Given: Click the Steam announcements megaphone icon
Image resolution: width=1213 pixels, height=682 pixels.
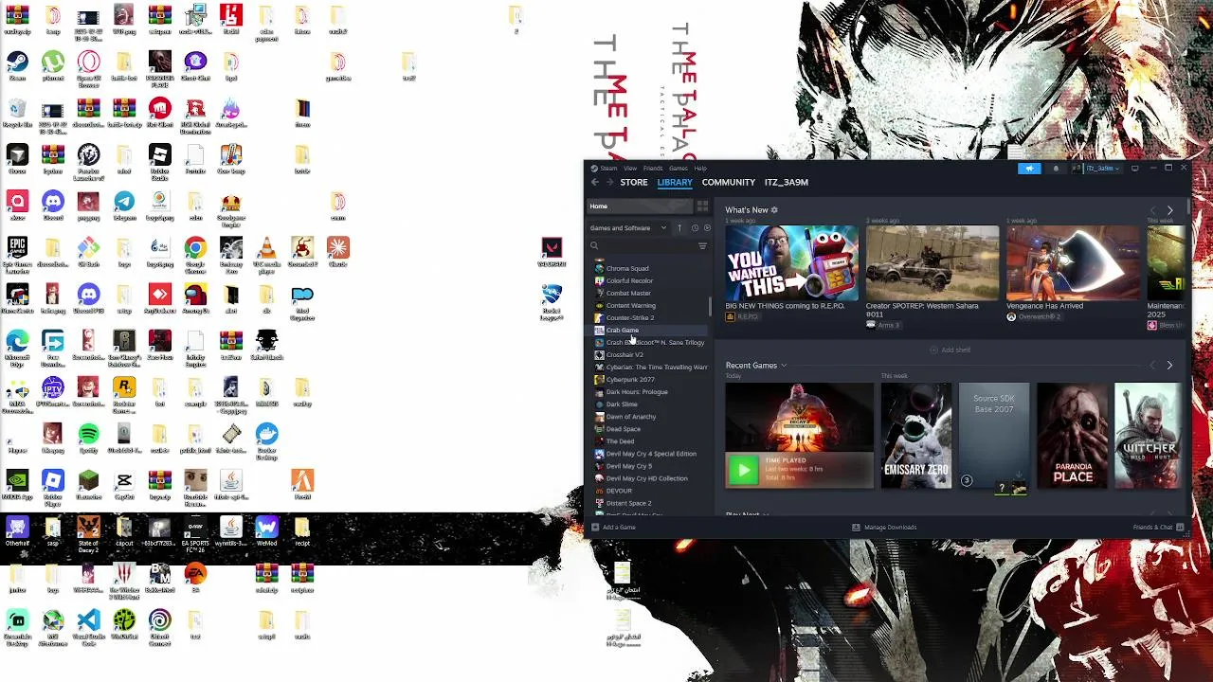Looking at the screenshot, I should coord(1029,169).
